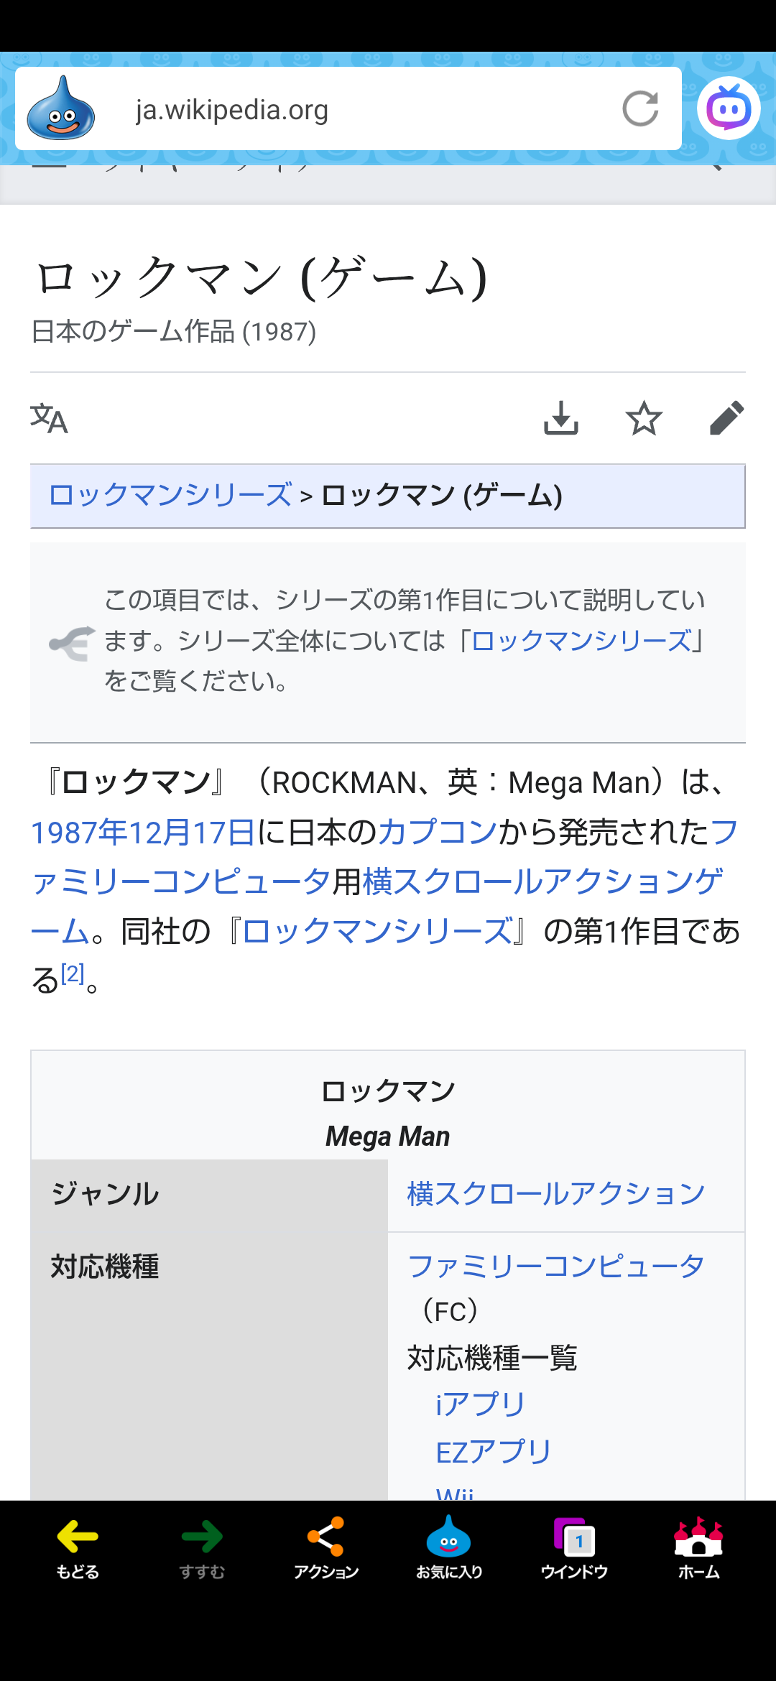Follow the 1987年12月17日 date link
This screenshot has height=1681, width=776.
pos(143,833)
